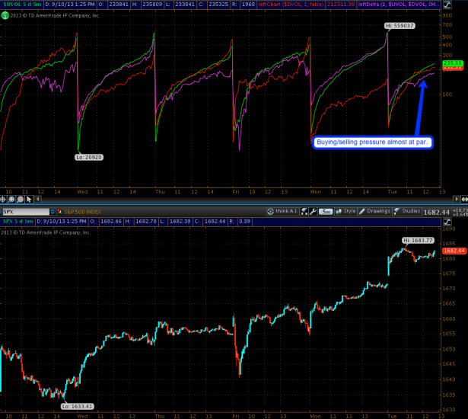Screen dimensions: 468x419
Task: Click the Lo: 1633.41 price bubble
Action: [78, 407]
